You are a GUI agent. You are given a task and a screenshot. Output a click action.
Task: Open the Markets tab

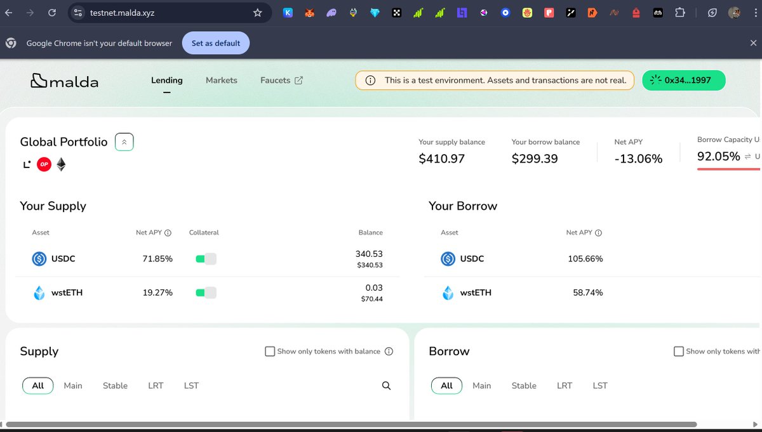point(222,81)
